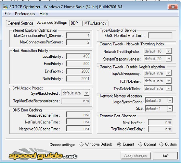Select the Windows Default radio button
The image size is (181, 163).
[82, 144]
